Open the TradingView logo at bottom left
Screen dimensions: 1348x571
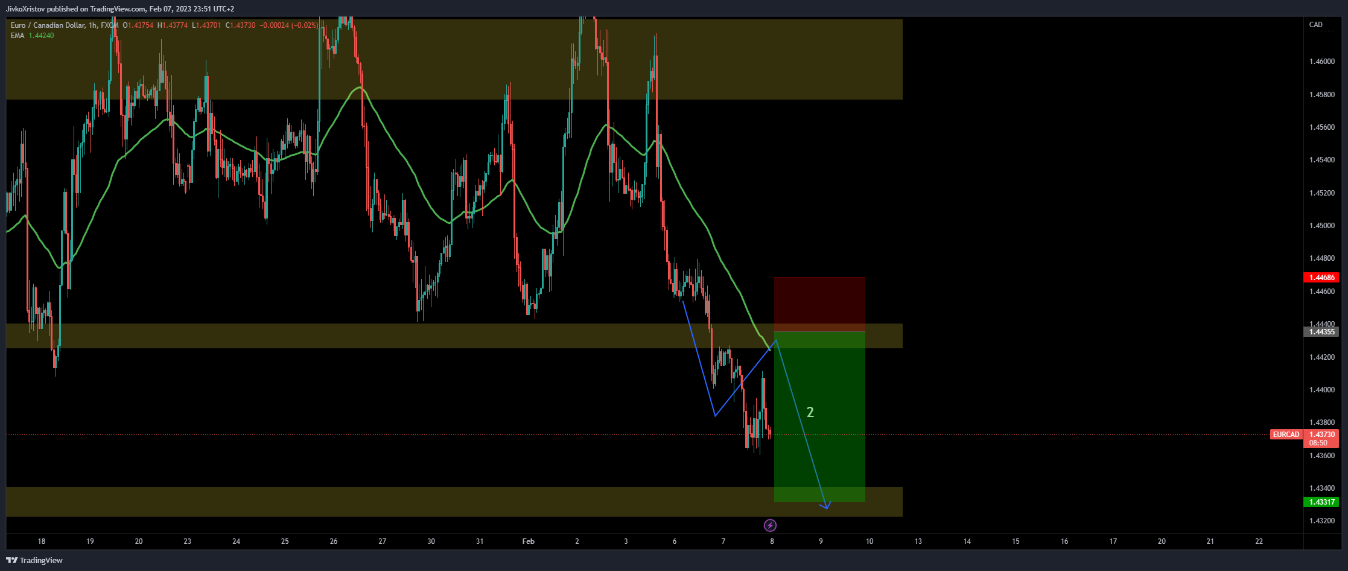click(34, 560)
